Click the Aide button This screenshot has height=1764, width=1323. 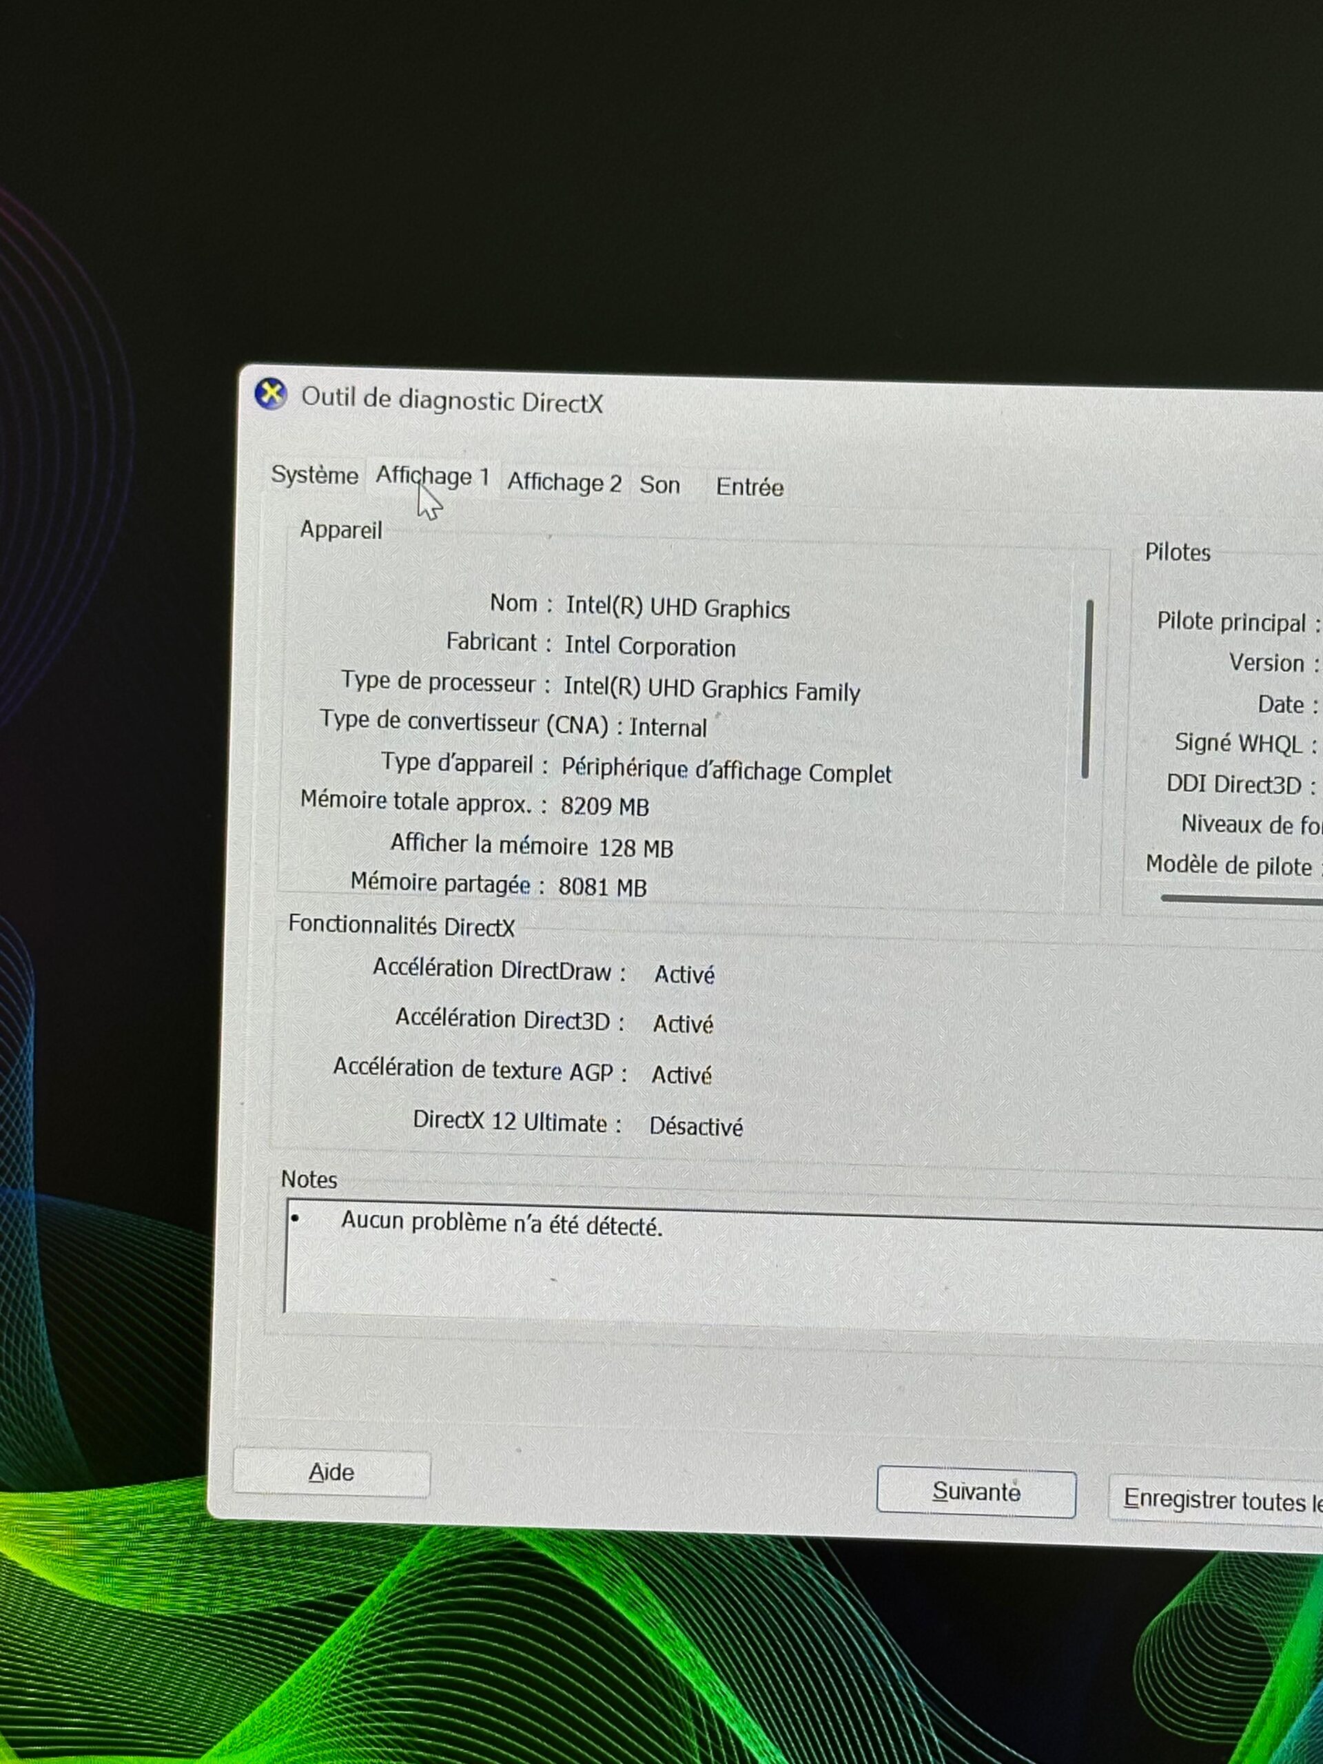pos(331,1472)
